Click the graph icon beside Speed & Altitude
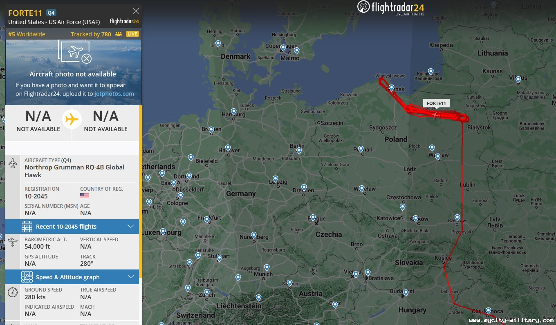Viewport: 556px width, 325px height. [x=27, y=277]
